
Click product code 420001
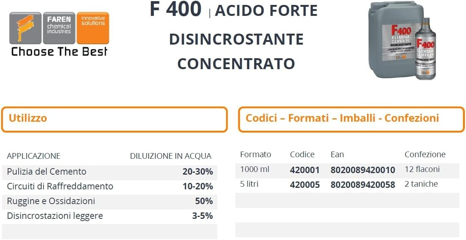click(305, 170)
